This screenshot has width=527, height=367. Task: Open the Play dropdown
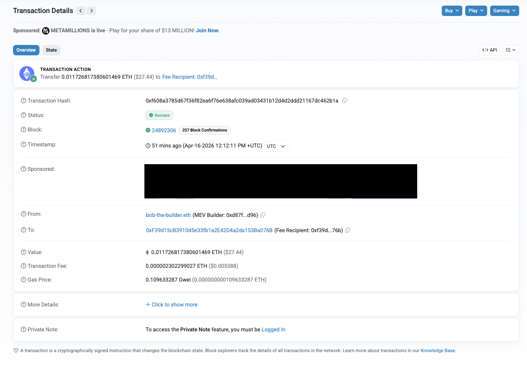[x=476, y=11]
